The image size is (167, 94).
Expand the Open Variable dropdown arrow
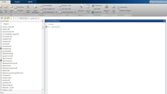point(54,9)
